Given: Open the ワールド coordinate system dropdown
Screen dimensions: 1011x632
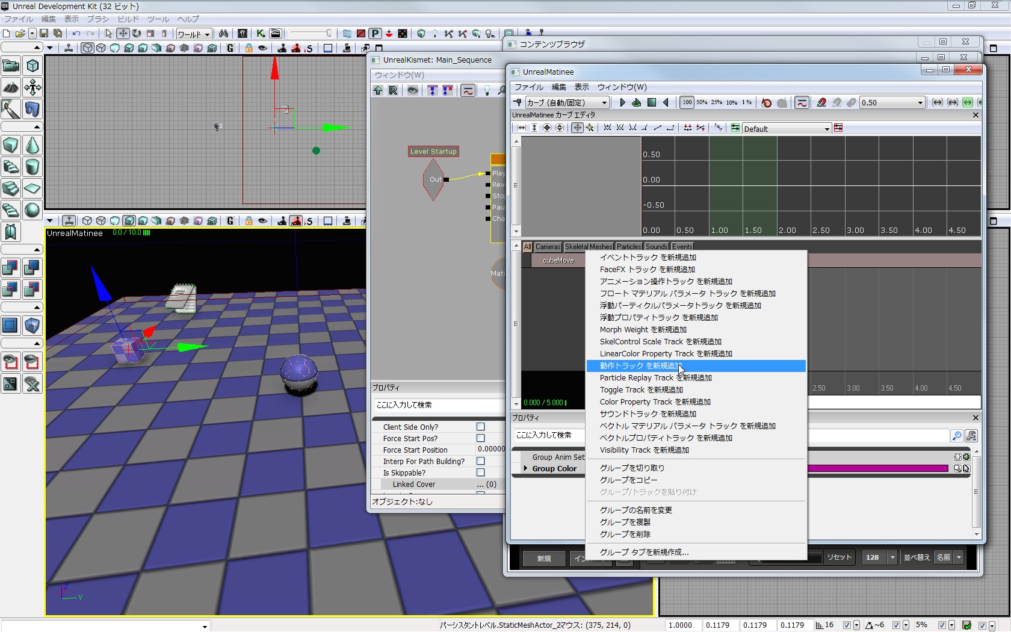Looking at the screenshot, I should [x=193, y=34].
